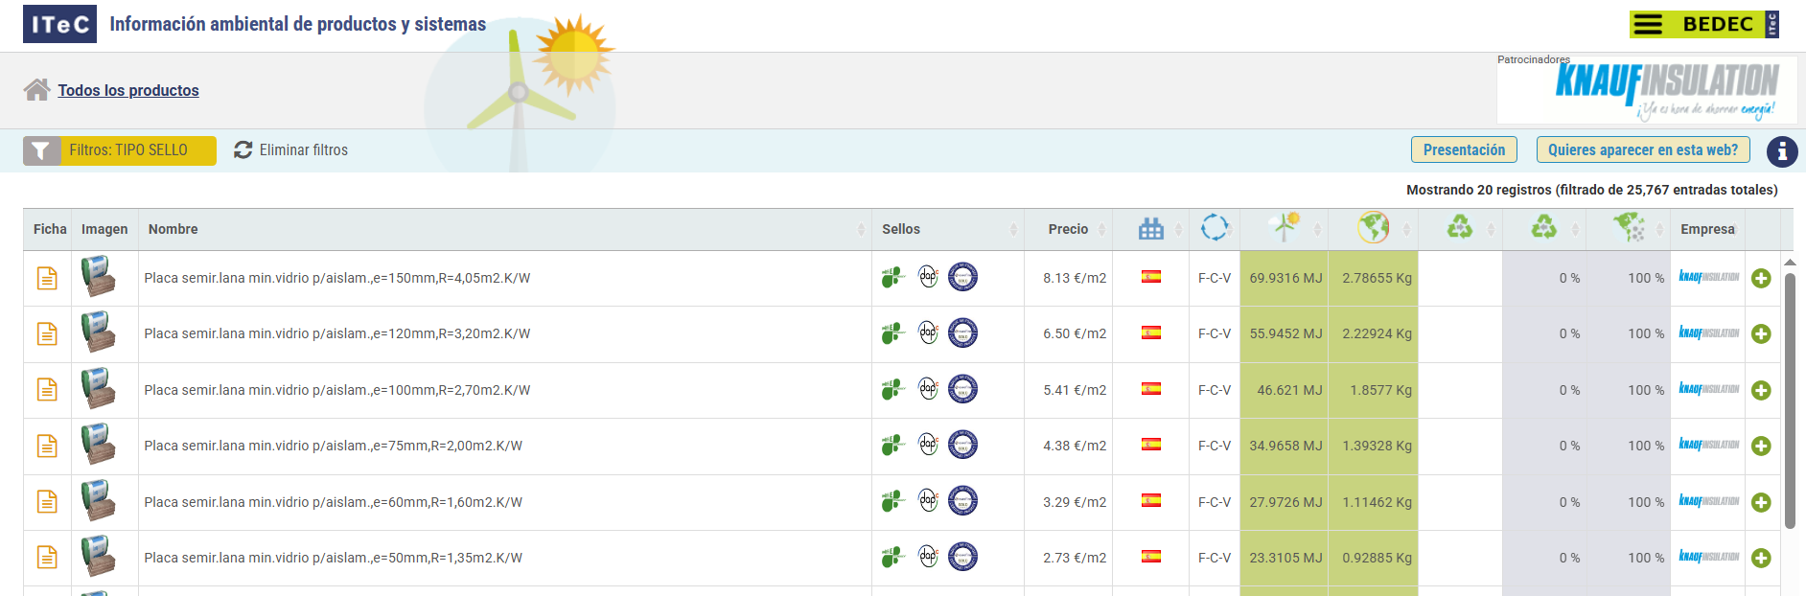1806x596 pixels.
Task: Sort by the wind turbine energy column
Action: pos(1283,228)
